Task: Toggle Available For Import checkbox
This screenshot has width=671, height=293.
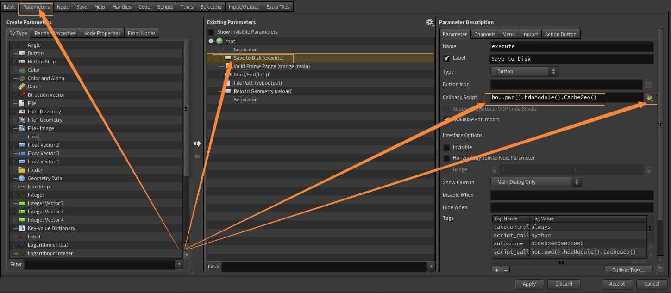Action: (446, 119)
